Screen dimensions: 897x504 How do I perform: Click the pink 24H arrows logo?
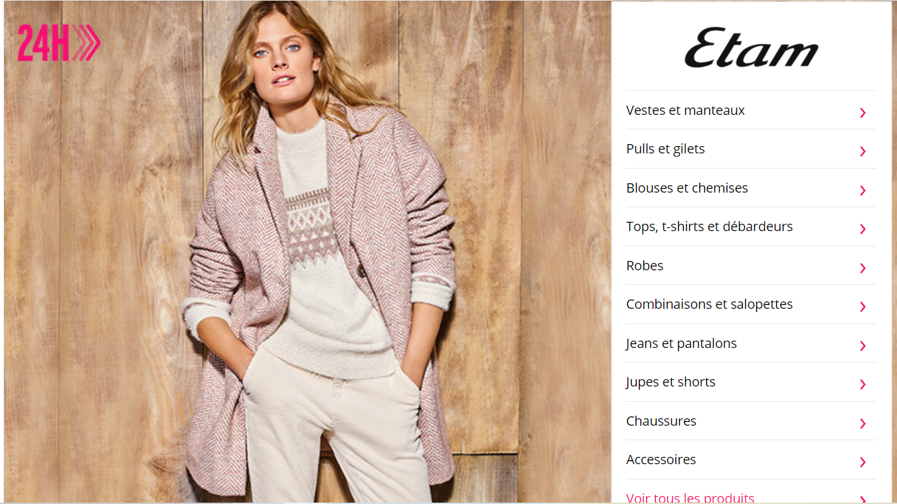[59, 43]
